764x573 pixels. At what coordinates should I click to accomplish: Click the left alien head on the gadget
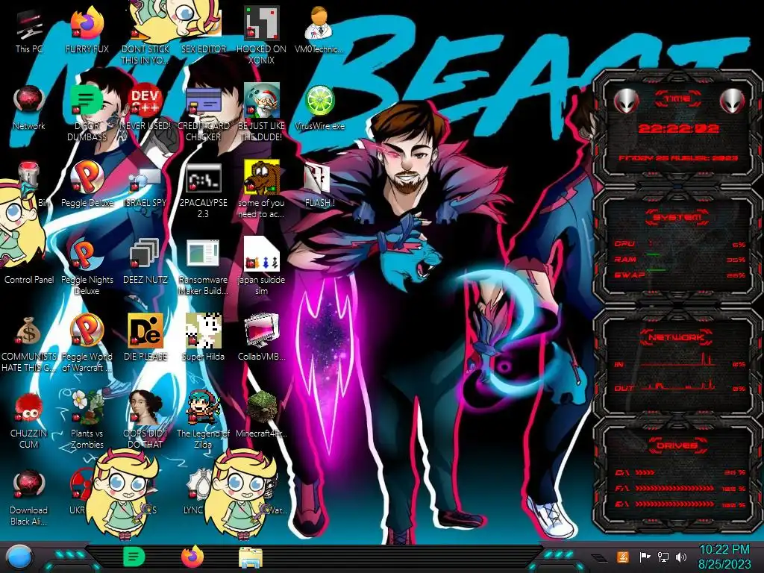pos(626,101)
